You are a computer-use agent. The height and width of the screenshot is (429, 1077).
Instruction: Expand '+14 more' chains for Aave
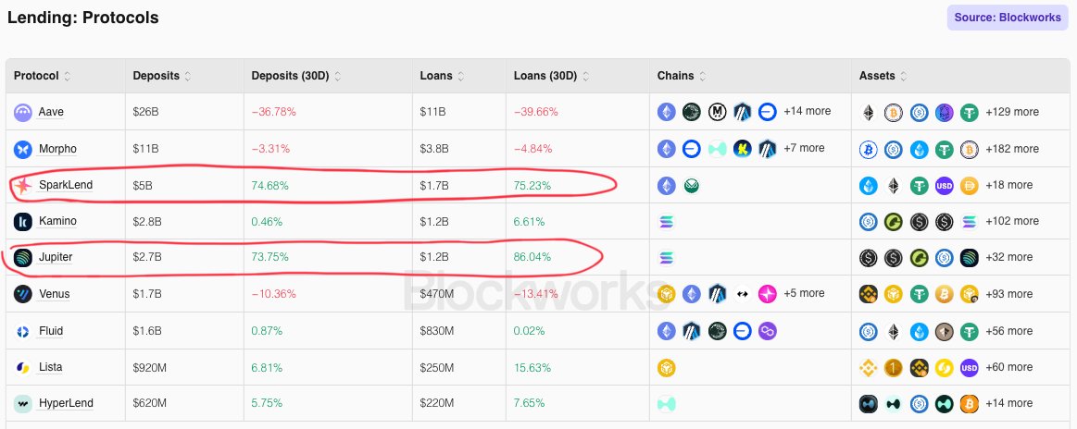point(808,111)
